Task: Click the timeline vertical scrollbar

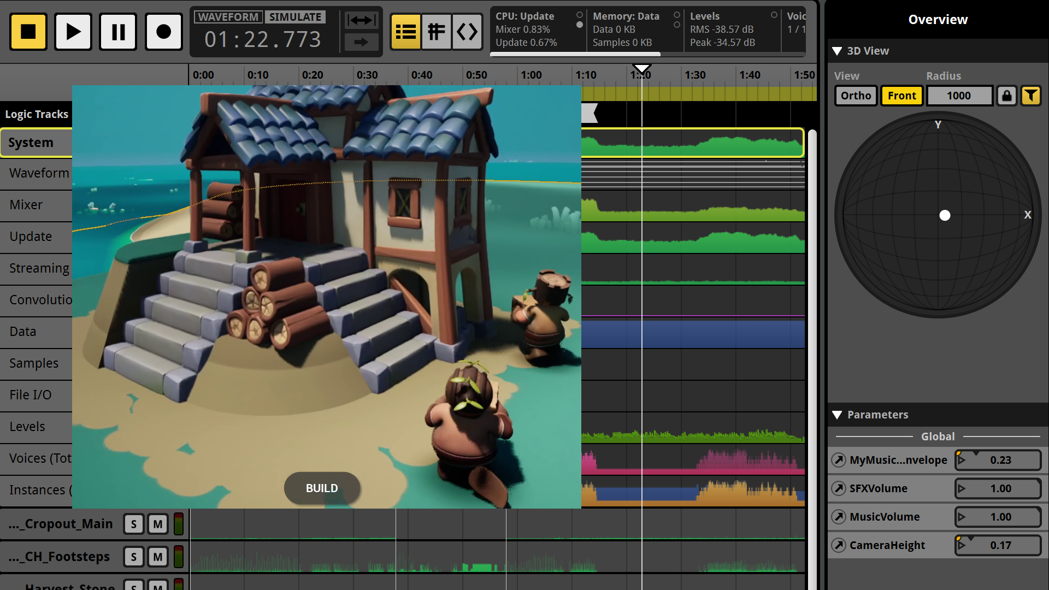Action: (812, 359)
